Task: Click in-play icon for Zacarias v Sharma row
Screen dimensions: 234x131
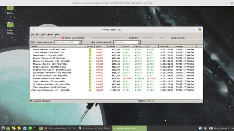Action: (90, 58)
